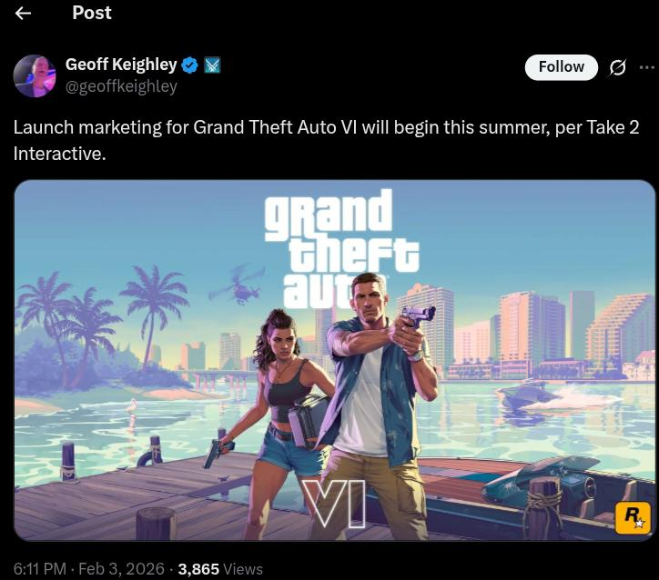Viewport: 659px width, 580px height.
Task: Click the Post header title
Action: [x=92, y=13]
